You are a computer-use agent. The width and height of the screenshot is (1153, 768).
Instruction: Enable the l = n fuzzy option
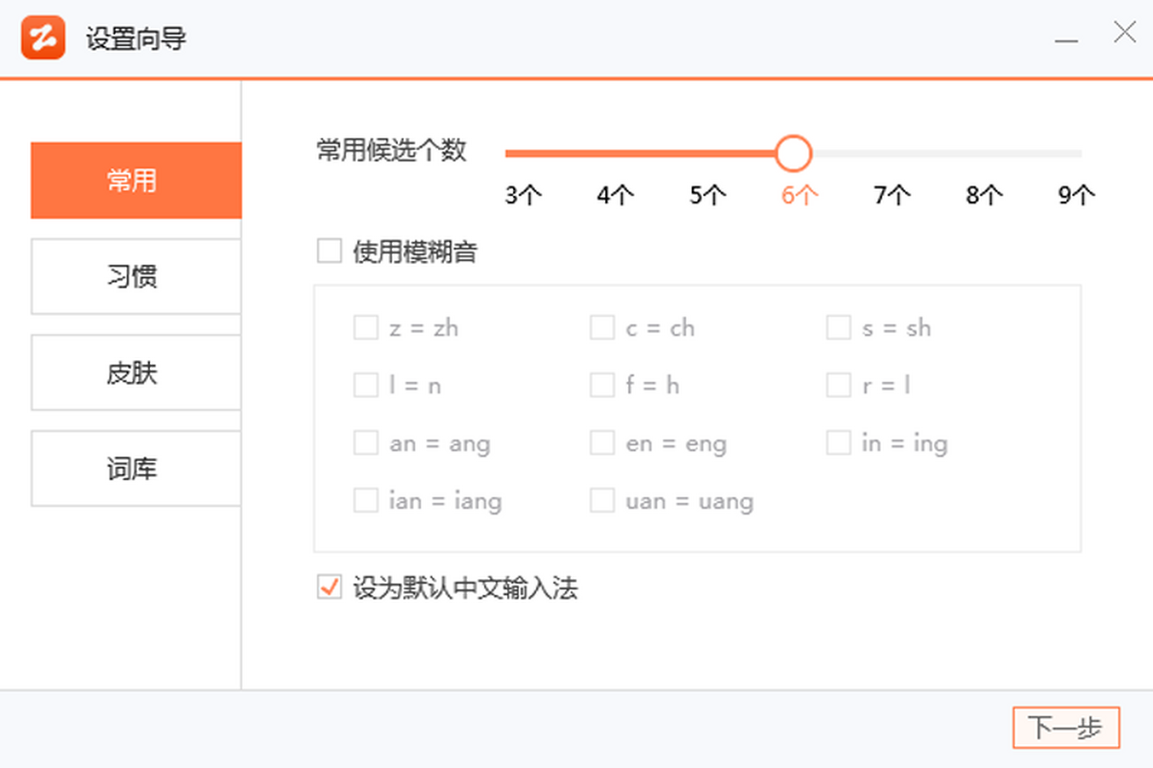(x=366, y=386)
